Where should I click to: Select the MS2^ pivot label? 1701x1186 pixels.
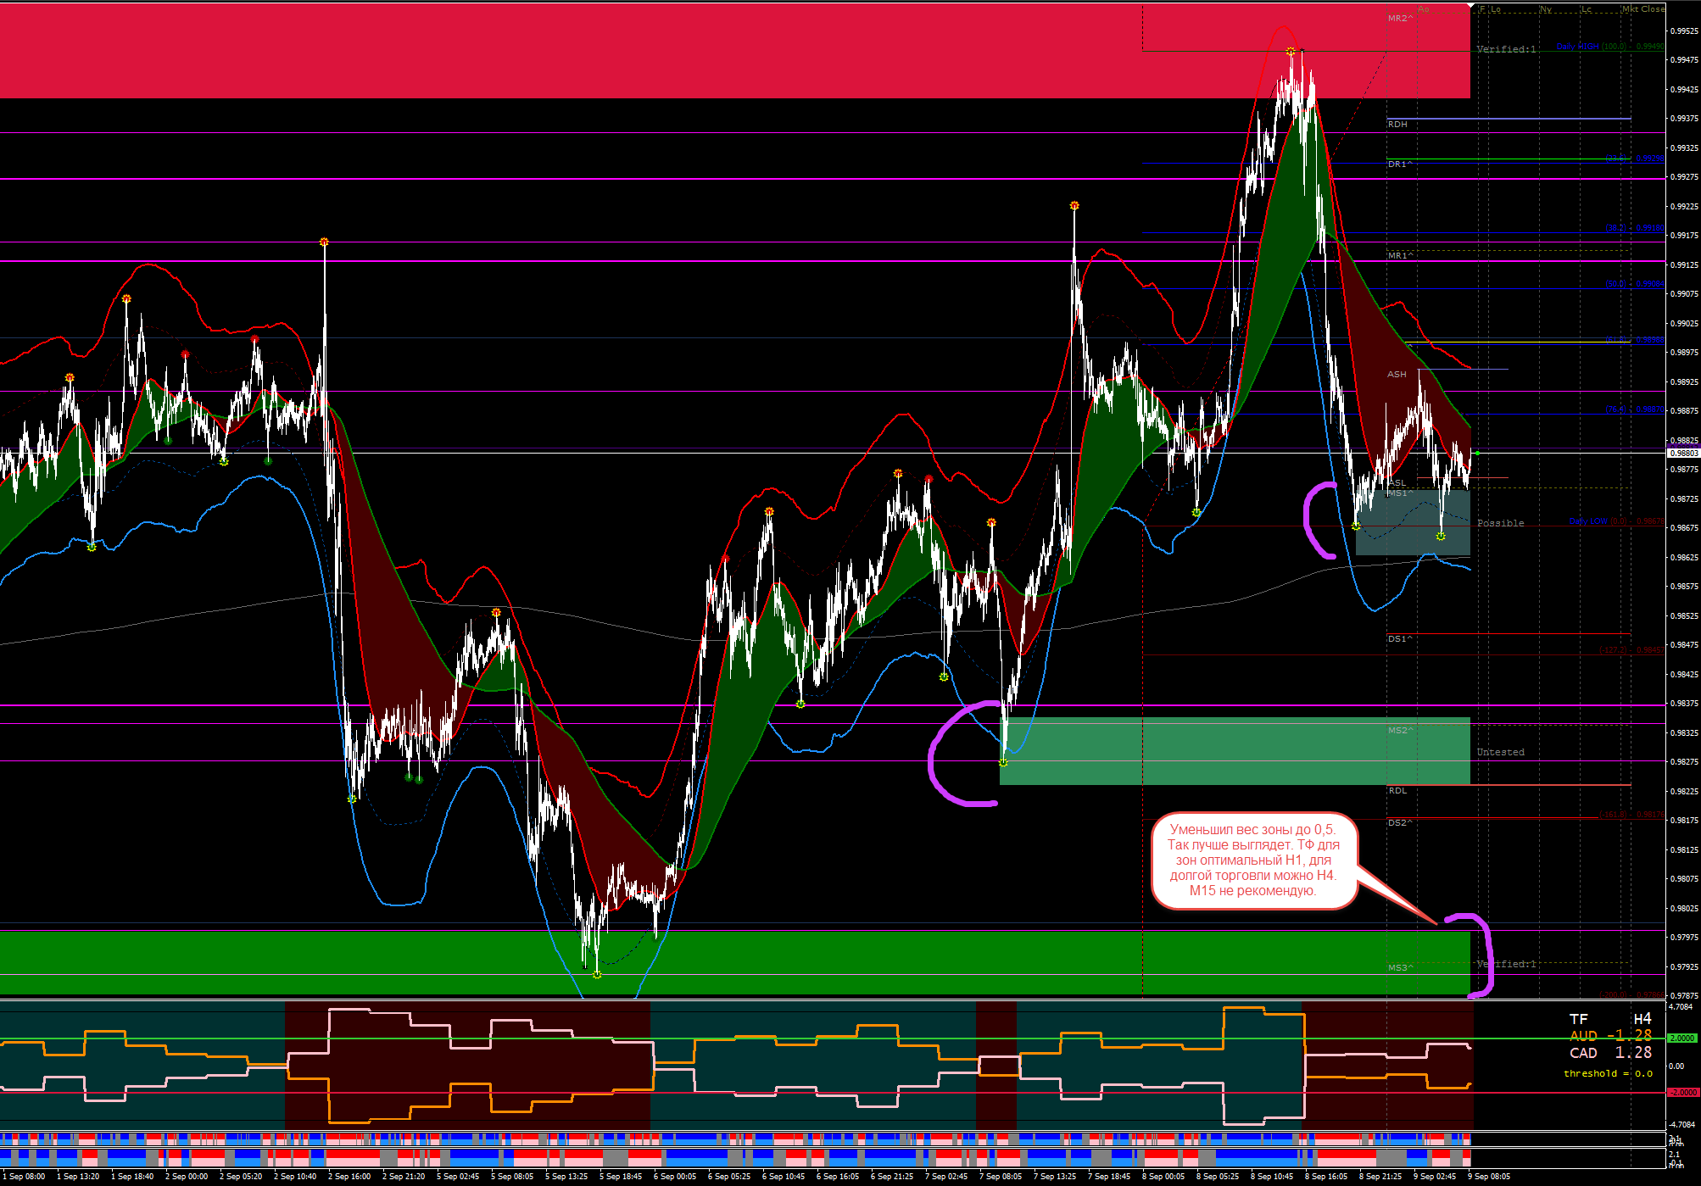point(1400,730)
